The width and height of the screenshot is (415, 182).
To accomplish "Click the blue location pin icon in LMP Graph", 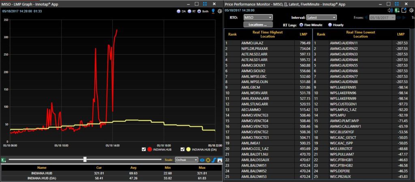I will (x=213, y=11).
